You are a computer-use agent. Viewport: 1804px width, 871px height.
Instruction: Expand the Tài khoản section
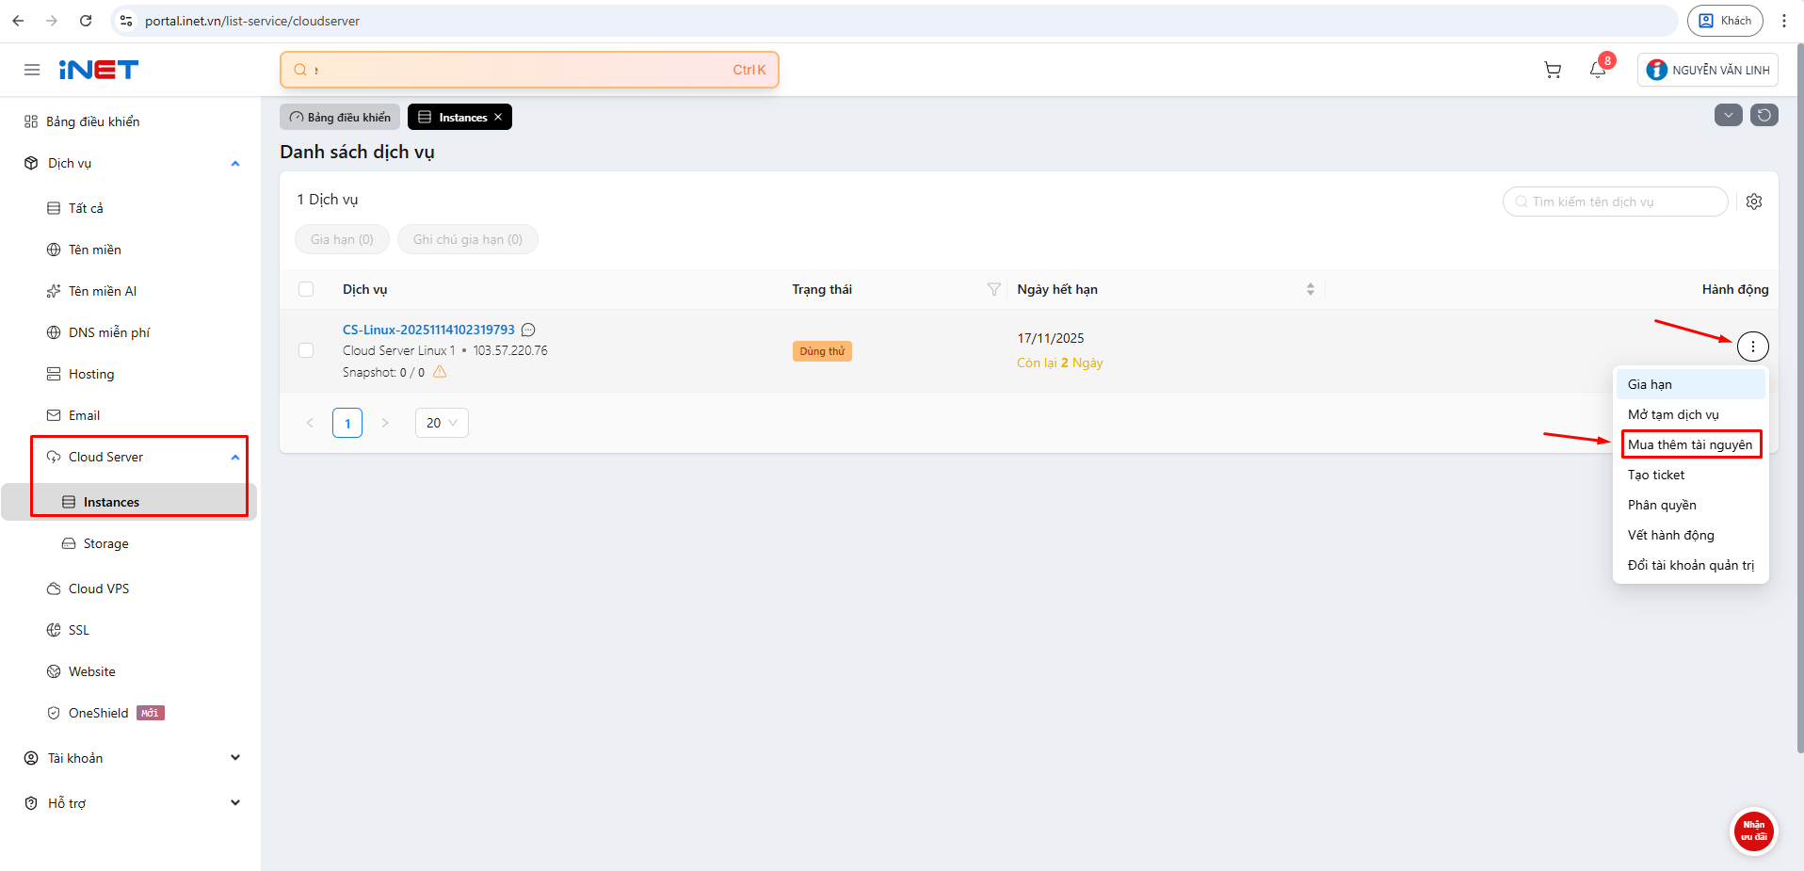click(235, 758)
